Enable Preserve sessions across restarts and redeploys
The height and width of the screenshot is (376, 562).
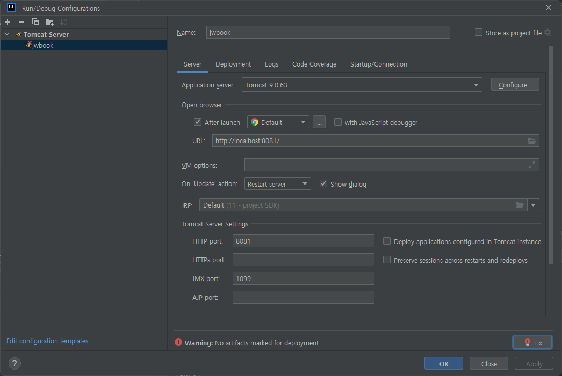click(387, 260)
